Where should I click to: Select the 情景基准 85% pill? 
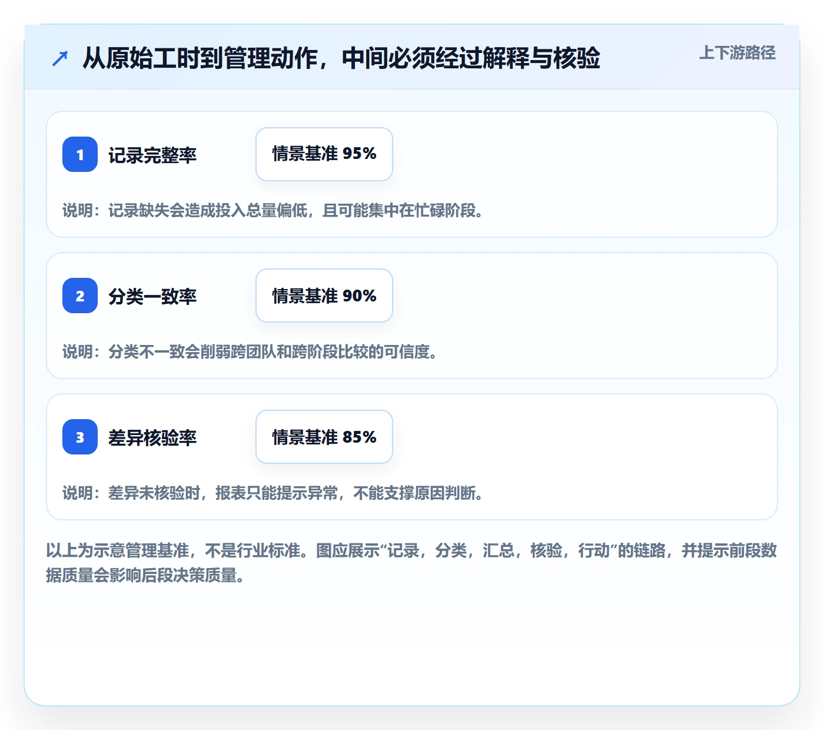click(324, 437)
